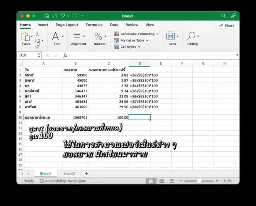Screen dimensions: 256x206
Task: Click the zoom slider handle
Action: (199, 181)
